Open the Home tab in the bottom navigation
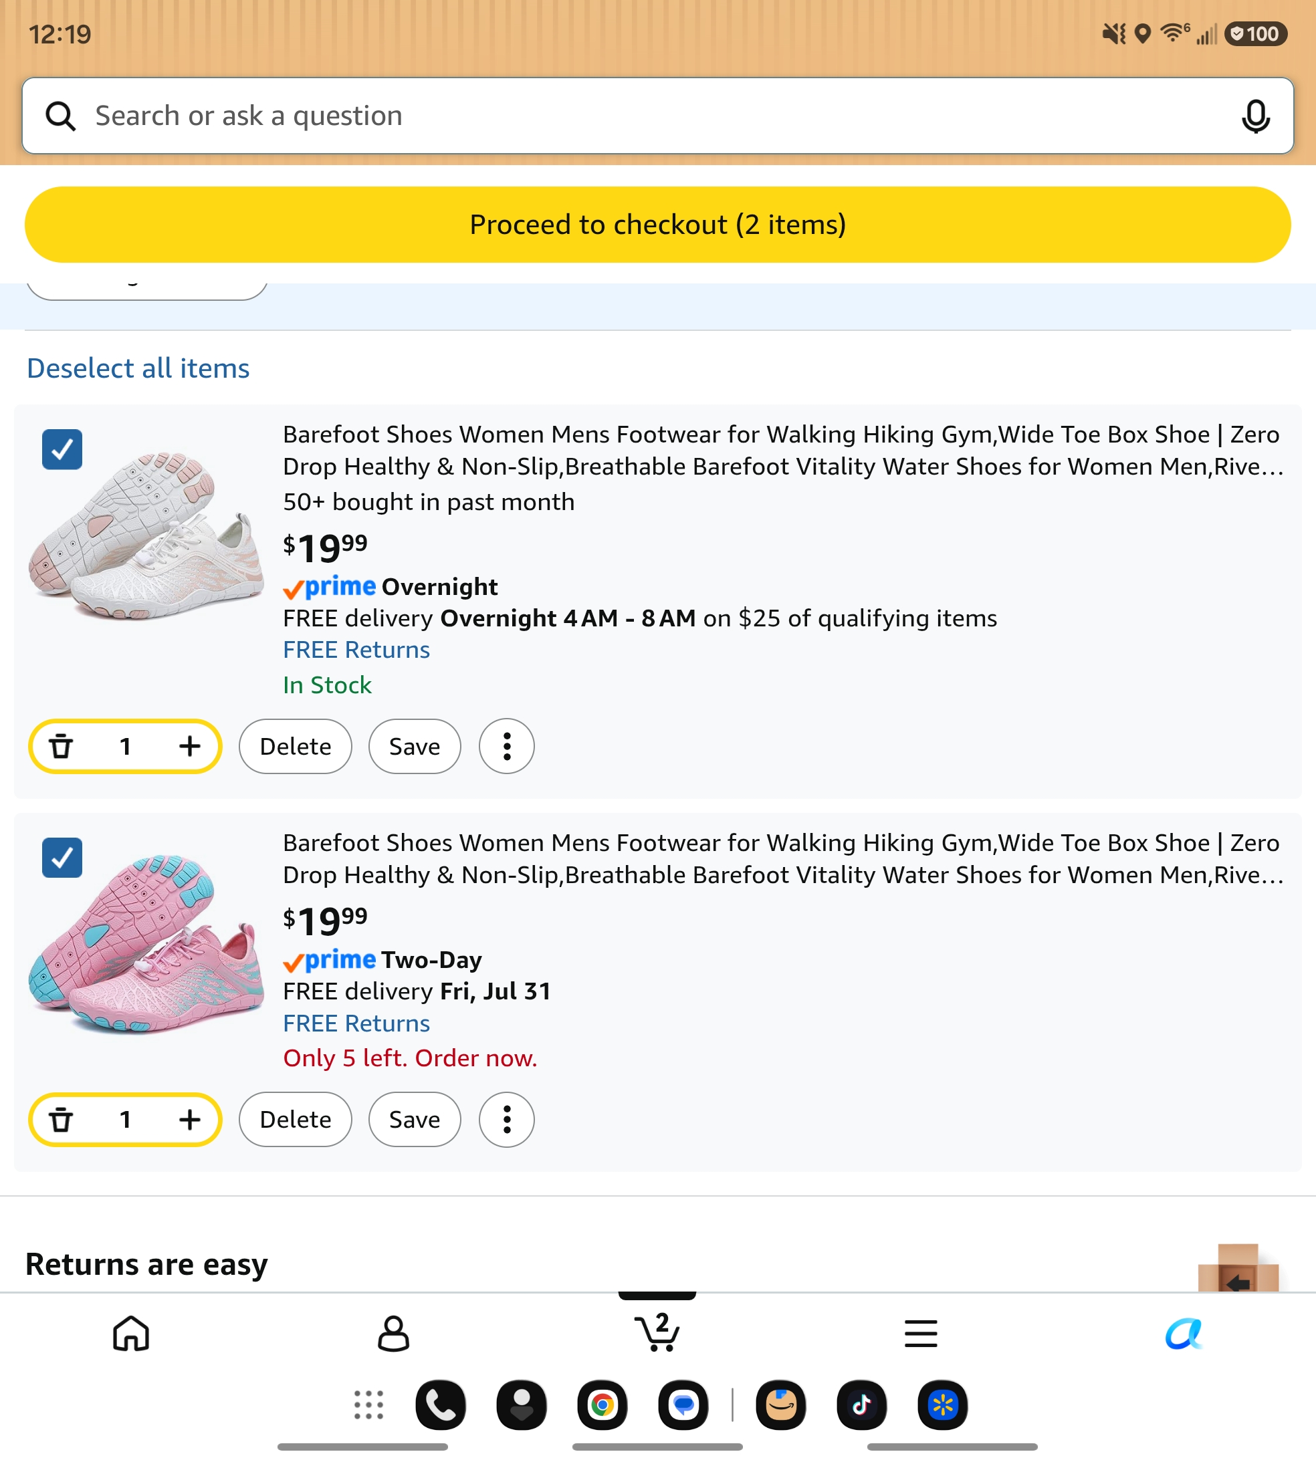 click(x=131, y=1333)
